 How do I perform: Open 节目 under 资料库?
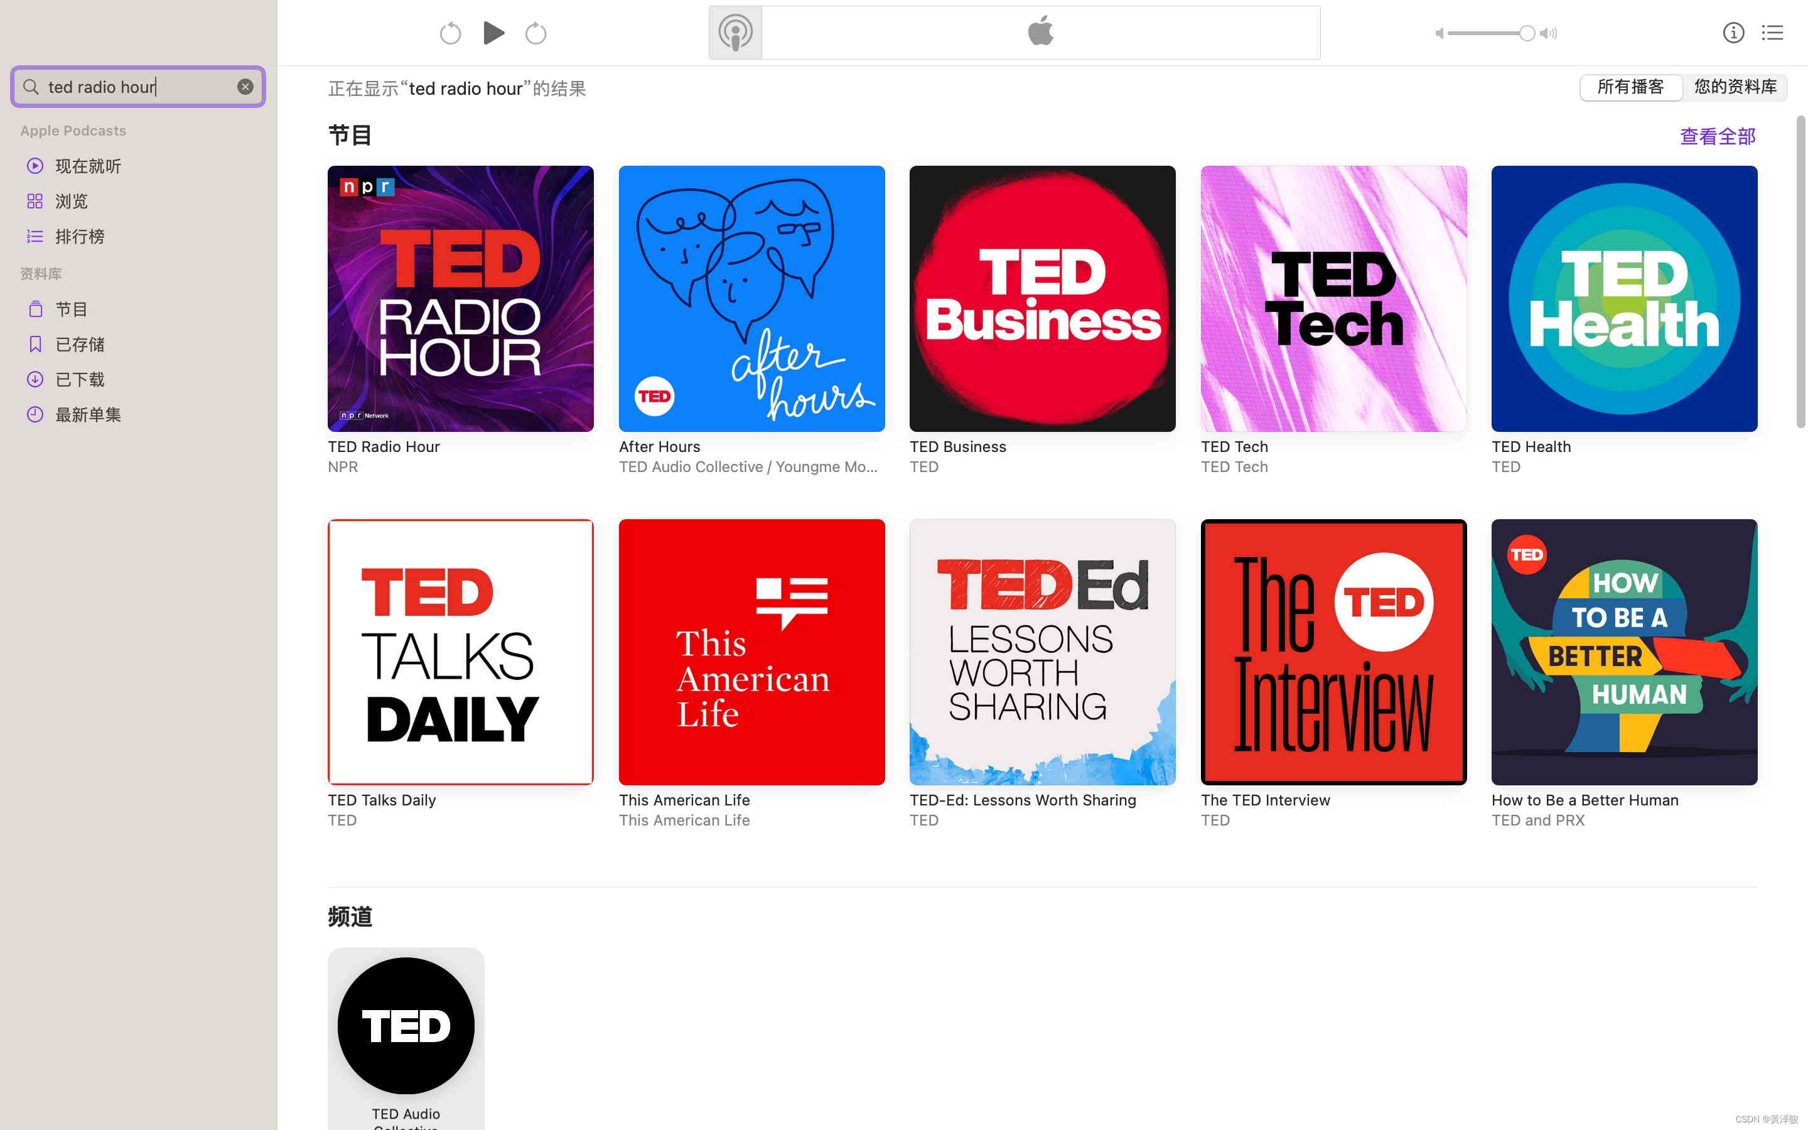point(72,309)
